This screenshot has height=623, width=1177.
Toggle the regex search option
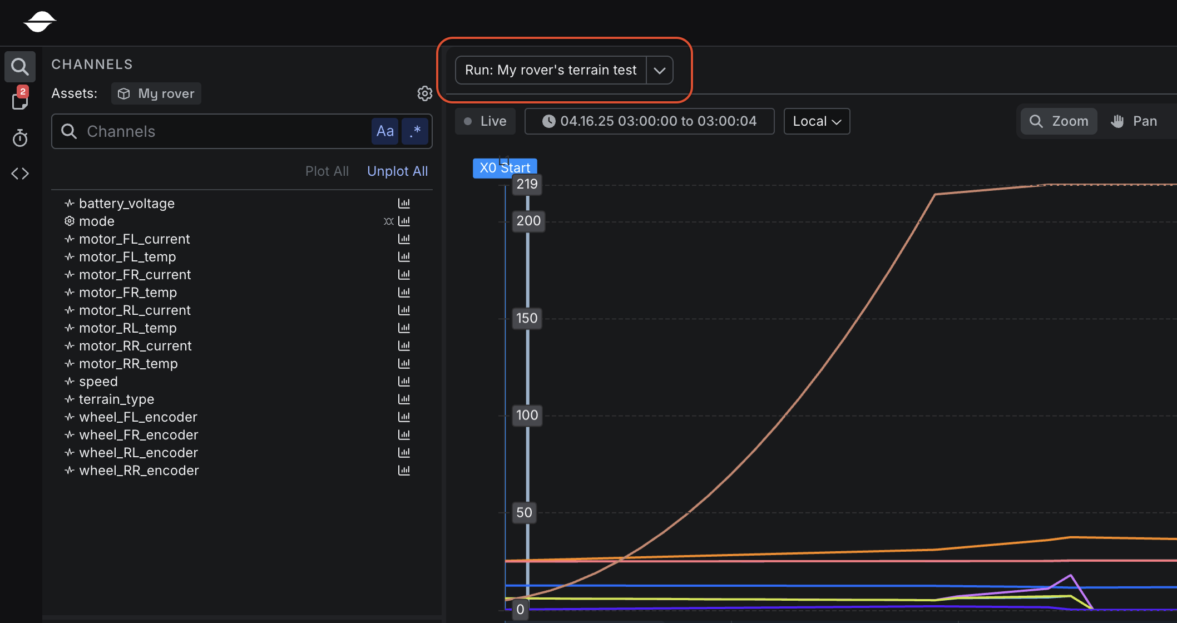415,131
